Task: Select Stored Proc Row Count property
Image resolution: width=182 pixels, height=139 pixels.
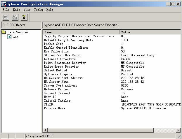Action: 62,55
